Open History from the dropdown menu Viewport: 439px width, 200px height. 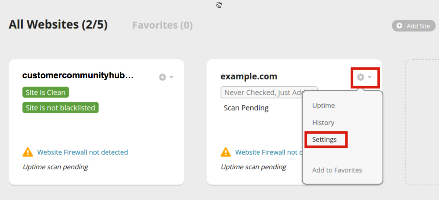click(323, 123)
